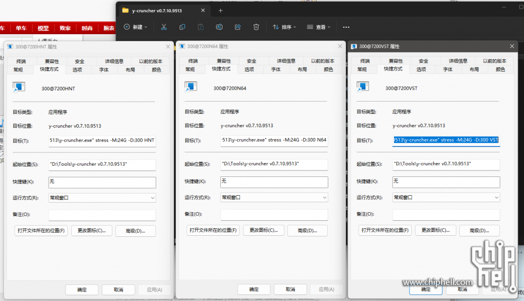The width and height of the screenshot is (524, 301).
Task: Close the 300@7200N64 properties dialog
Action: (340, 46)
